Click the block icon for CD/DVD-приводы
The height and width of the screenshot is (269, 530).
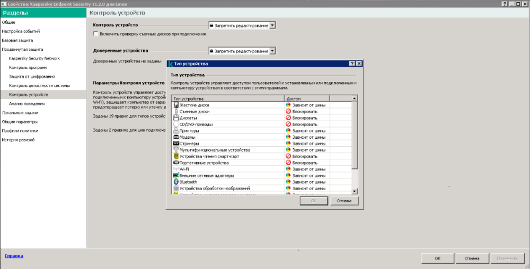[288, 124]
